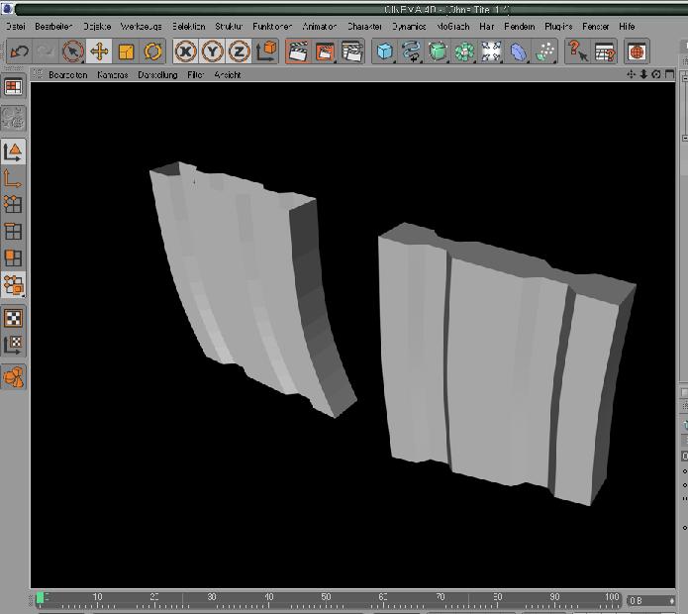Switch to Texture mode checkerboard icon

click(13, 318)
